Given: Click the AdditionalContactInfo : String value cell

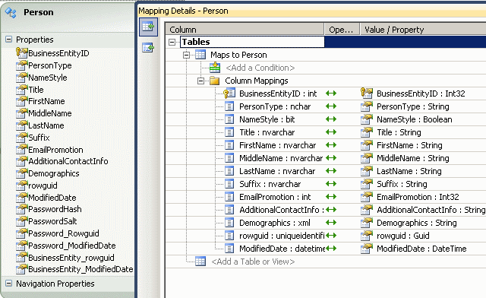Looking at the screenshot, I should tap(431, 210).
